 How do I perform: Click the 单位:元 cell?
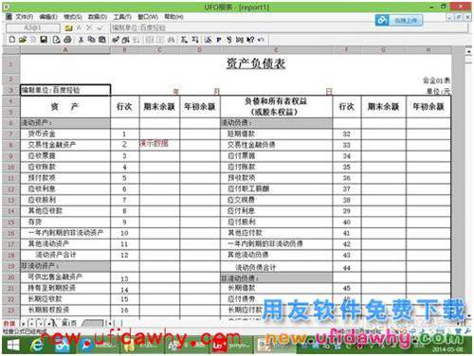(438, 92)
